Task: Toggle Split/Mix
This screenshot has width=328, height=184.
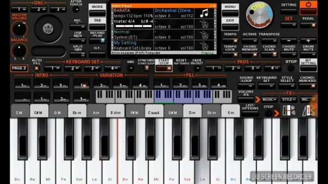Action: click(77, 54)
